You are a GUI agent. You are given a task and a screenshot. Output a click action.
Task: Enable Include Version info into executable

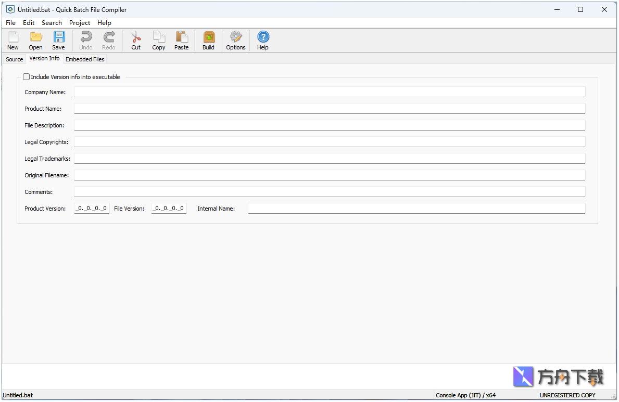coord(26,76)
